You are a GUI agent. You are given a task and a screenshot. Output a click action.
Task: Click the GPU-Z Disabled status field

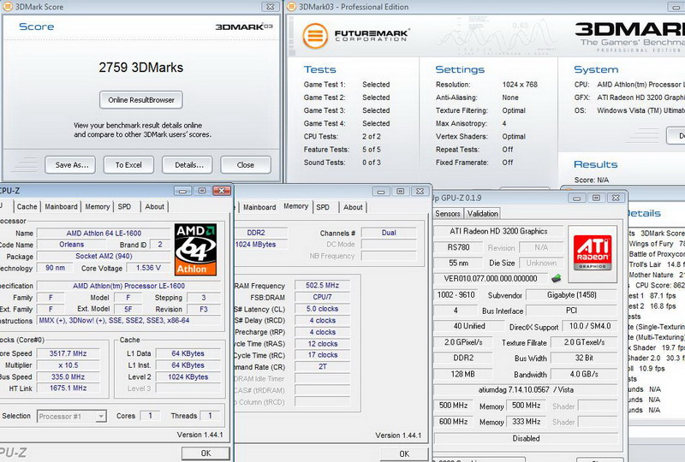point(526,438)
